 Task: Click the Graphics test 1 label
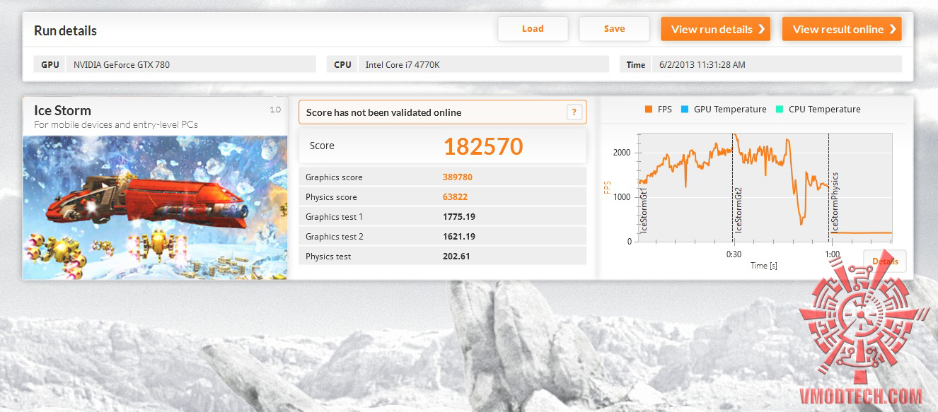(335, 217)
